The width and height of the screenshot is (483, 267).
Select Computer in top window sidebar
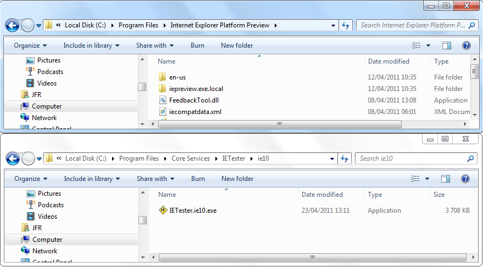(x=41, y=106)
